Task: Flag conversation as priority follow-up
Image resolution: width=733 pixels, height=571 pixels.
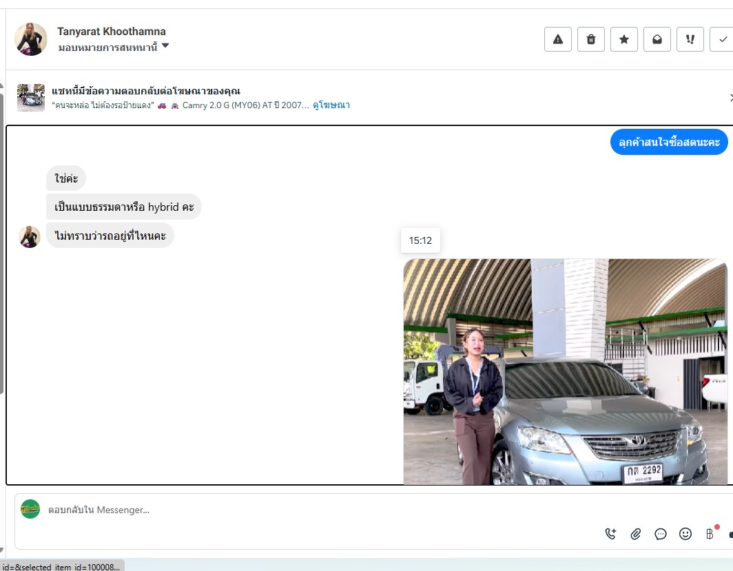Action: tap(690, 39)
